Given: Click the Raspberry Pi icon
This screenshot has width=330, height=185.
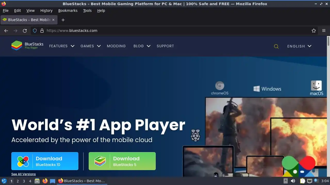Looking at the screenshot, I should pos(195,135).
